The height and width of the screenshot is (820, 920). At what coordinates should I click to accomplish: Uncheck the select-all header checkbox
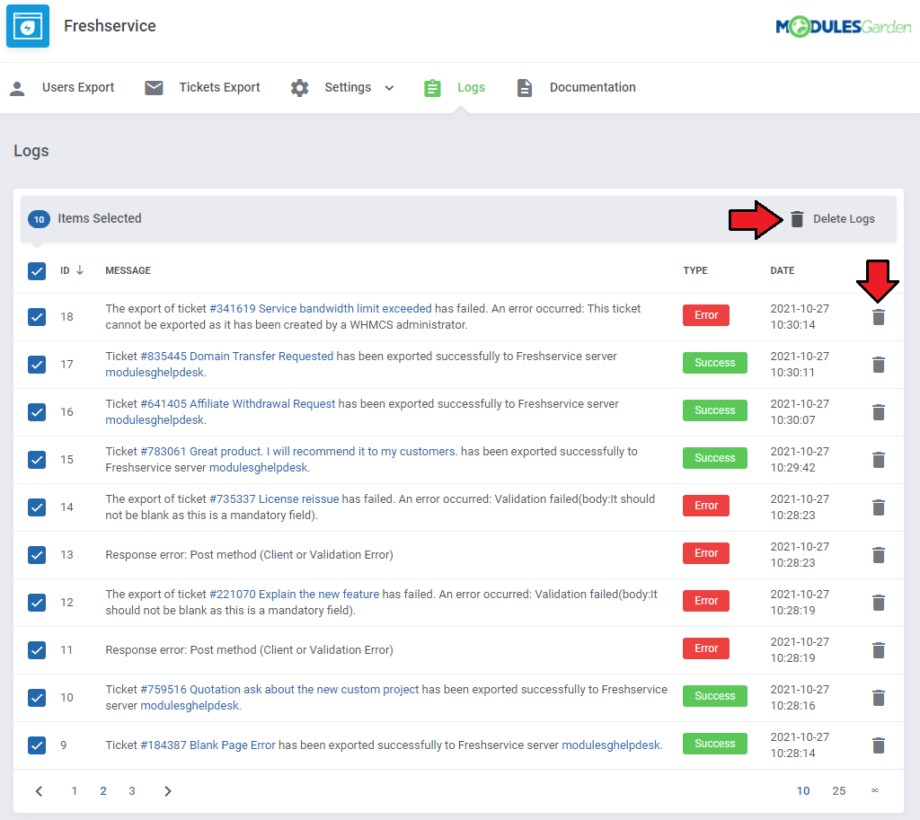pos(37,271)
